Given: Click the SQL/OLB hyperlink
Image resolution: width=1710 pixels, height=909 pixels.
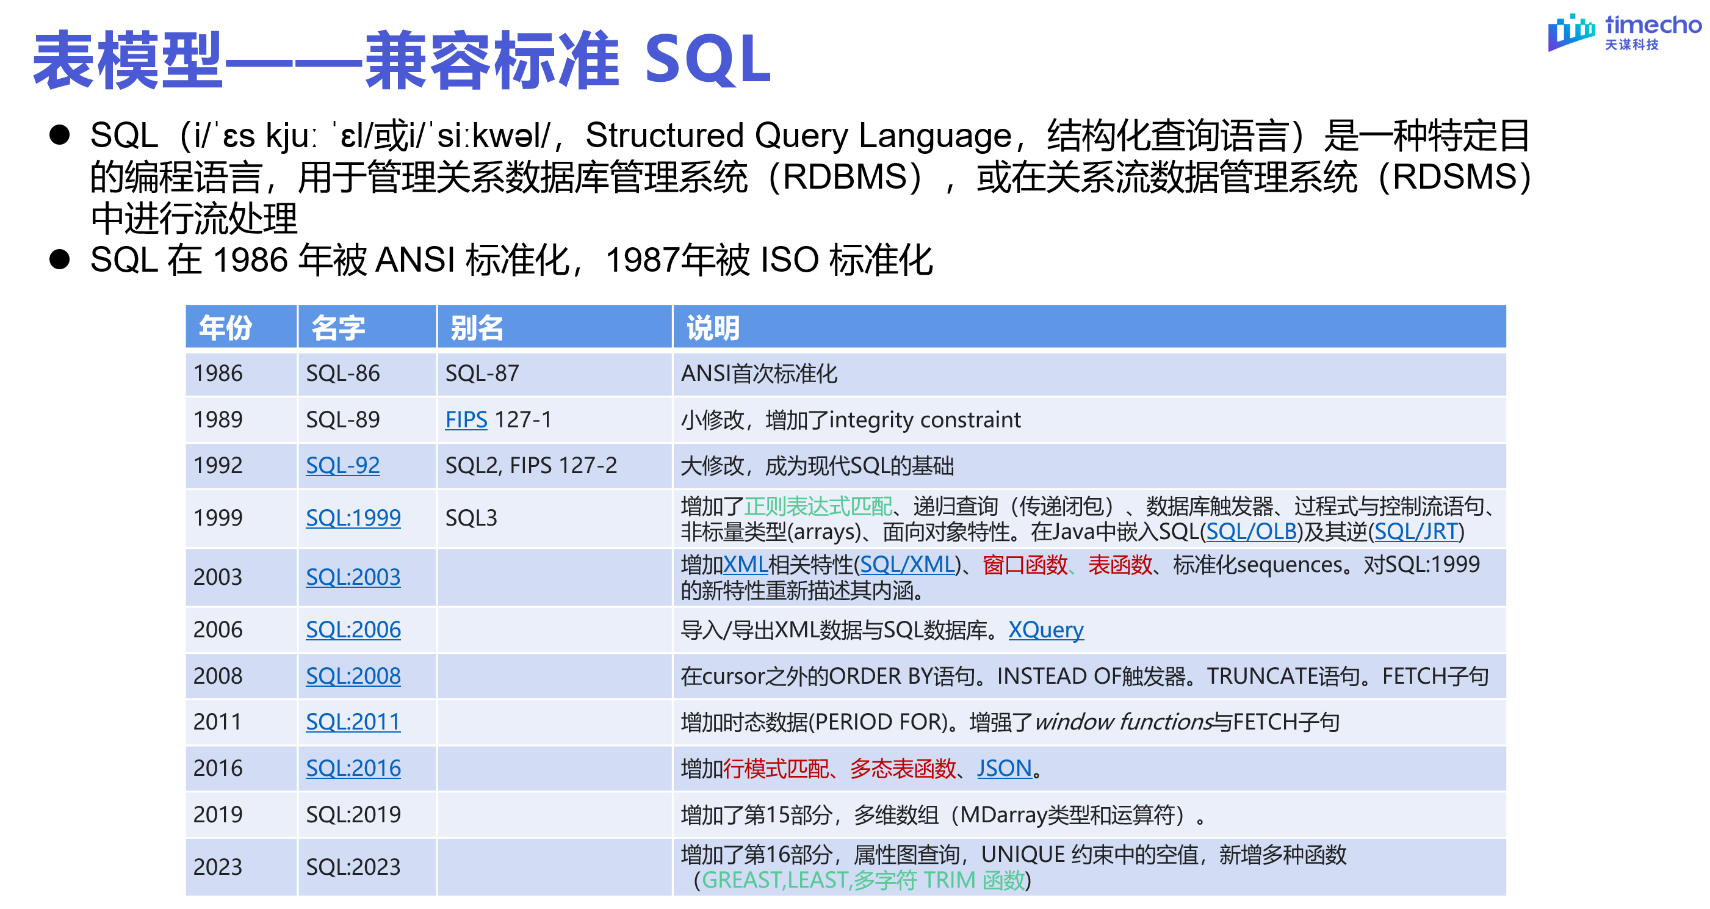Looking at the screenshot, I should click(x=1251, y=532).
